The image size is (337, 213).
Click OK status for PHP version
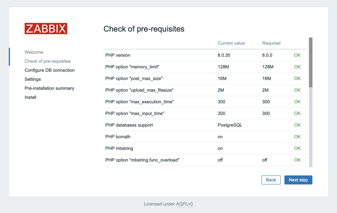click(297, 55)
